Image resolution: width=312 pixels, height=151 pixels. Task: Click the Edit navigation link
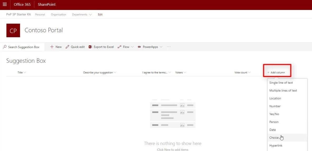[100, 14]
